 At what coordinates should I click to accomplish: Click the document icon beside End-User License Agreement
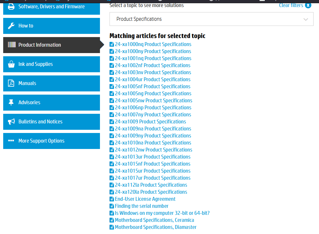coord(112,199)
